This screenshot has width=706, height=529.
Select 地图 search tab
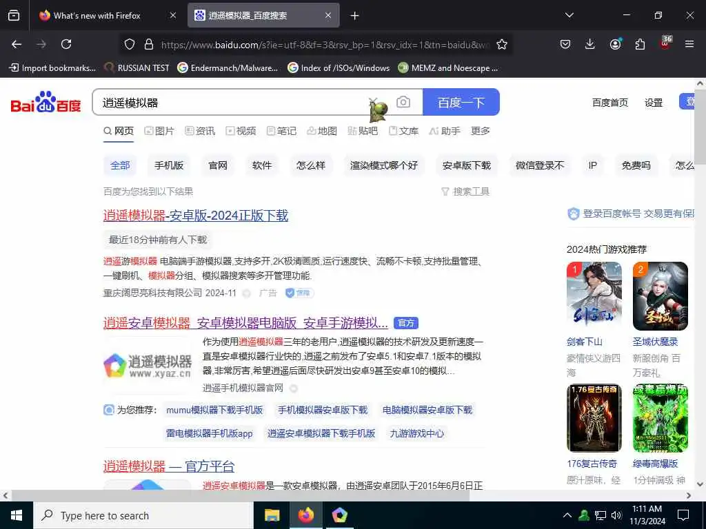click(x=322, y=131)
